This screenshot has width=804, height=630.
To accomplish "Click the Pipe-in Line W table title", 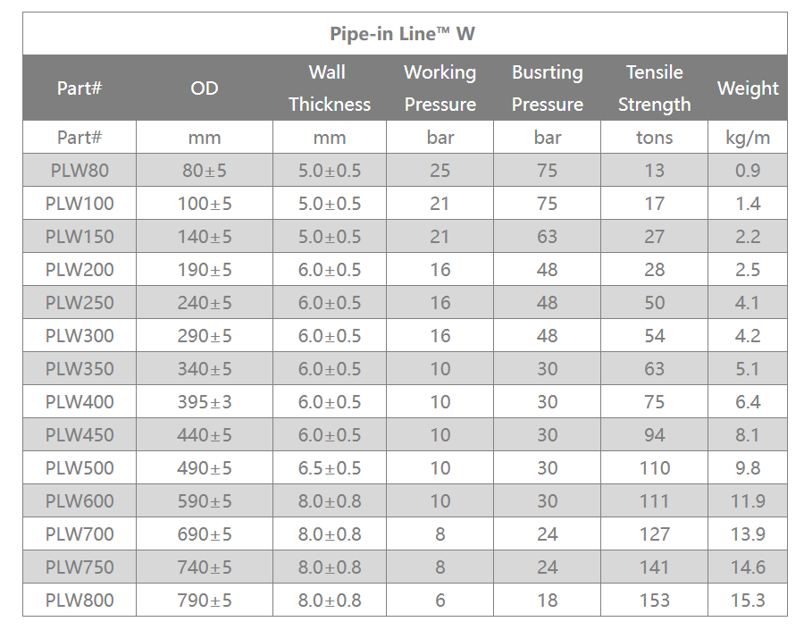I will click(x=402, y=34).
